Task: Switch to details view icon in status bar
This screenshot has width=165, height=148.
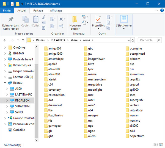Action: (x=156, y=145)
